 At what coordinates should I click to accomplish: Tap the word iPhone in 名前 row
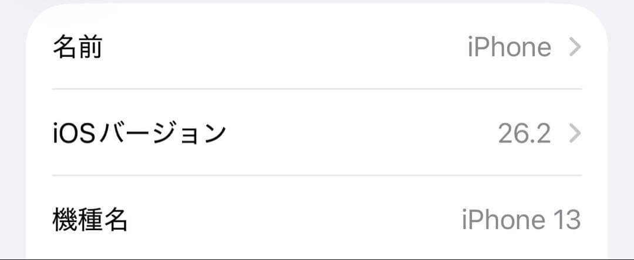(x=509, y=47)
